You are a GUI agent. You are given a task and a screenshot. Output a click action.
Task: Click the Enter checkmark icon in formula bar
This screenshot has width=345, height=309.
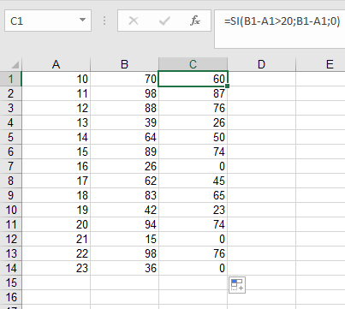(164, 21)
